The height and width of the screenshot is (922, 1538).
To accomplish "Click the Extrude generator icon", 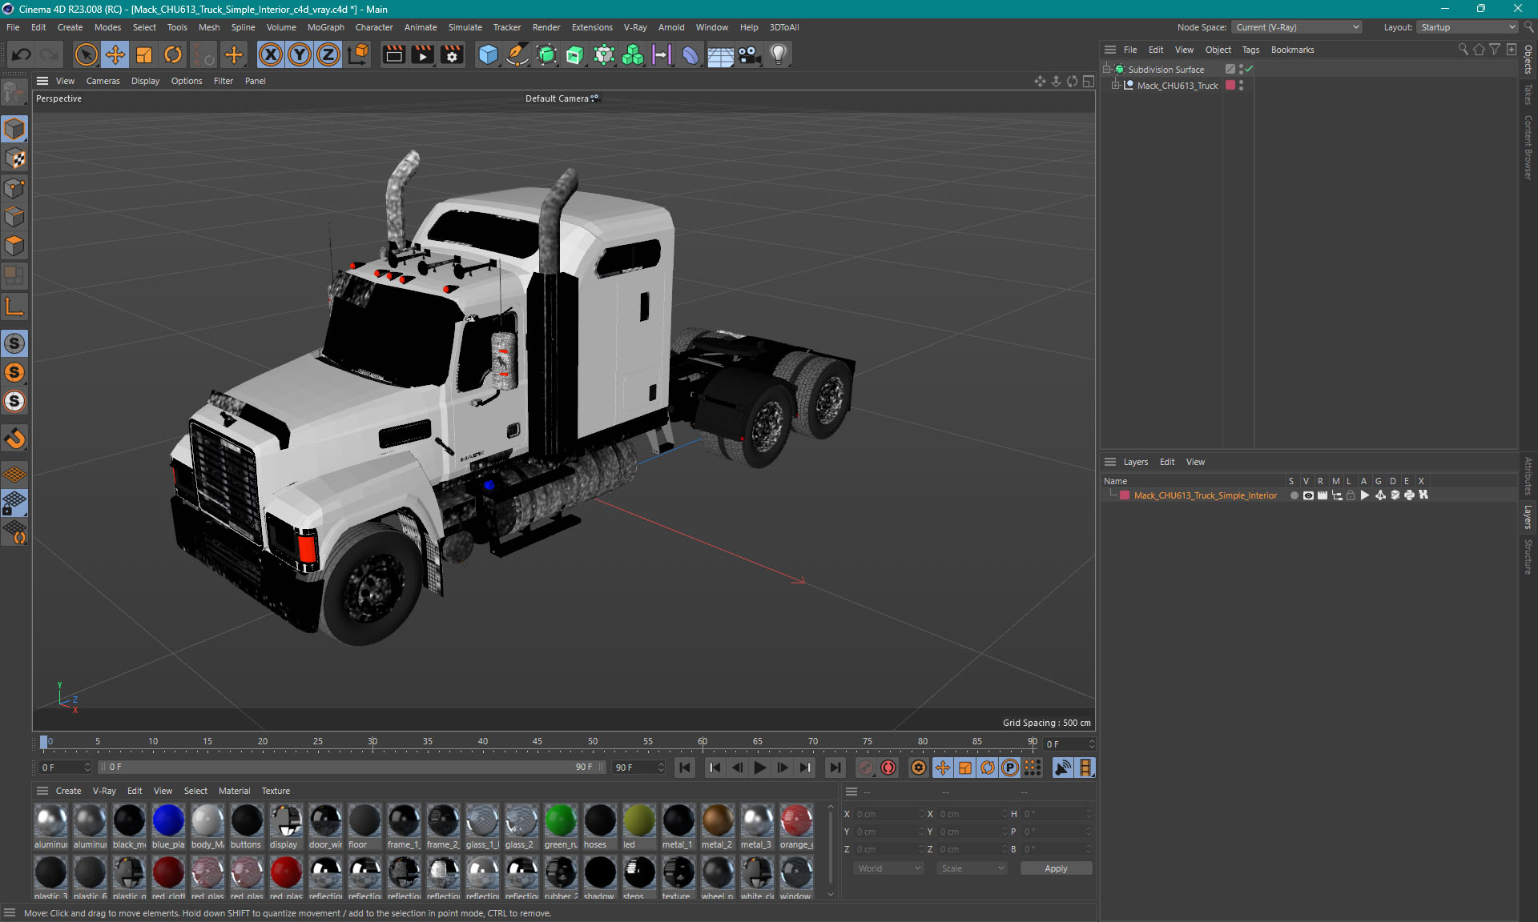I will coord(575,54).
